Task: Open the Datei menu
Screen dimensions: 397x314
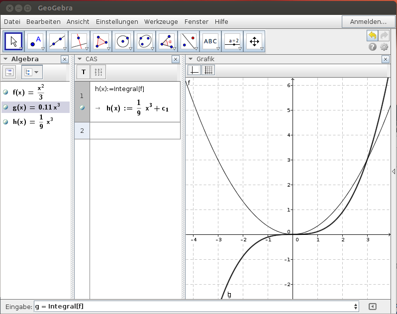Action: (x=12, y=22)
